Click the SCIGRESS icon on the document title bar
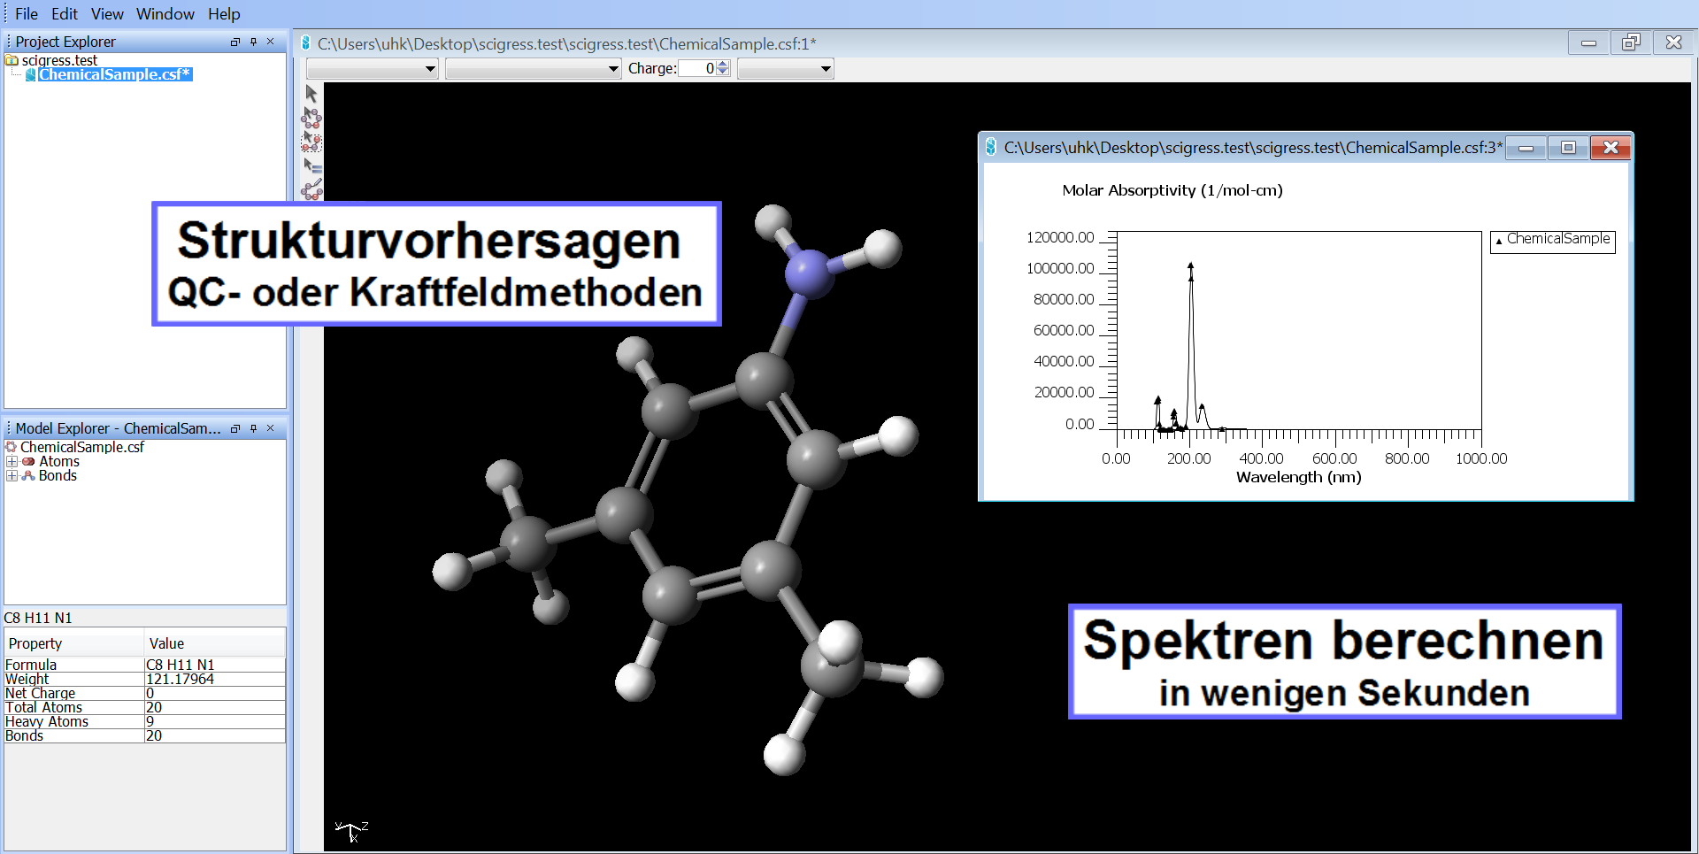The image size is (1699, 854). coord(304,42)
